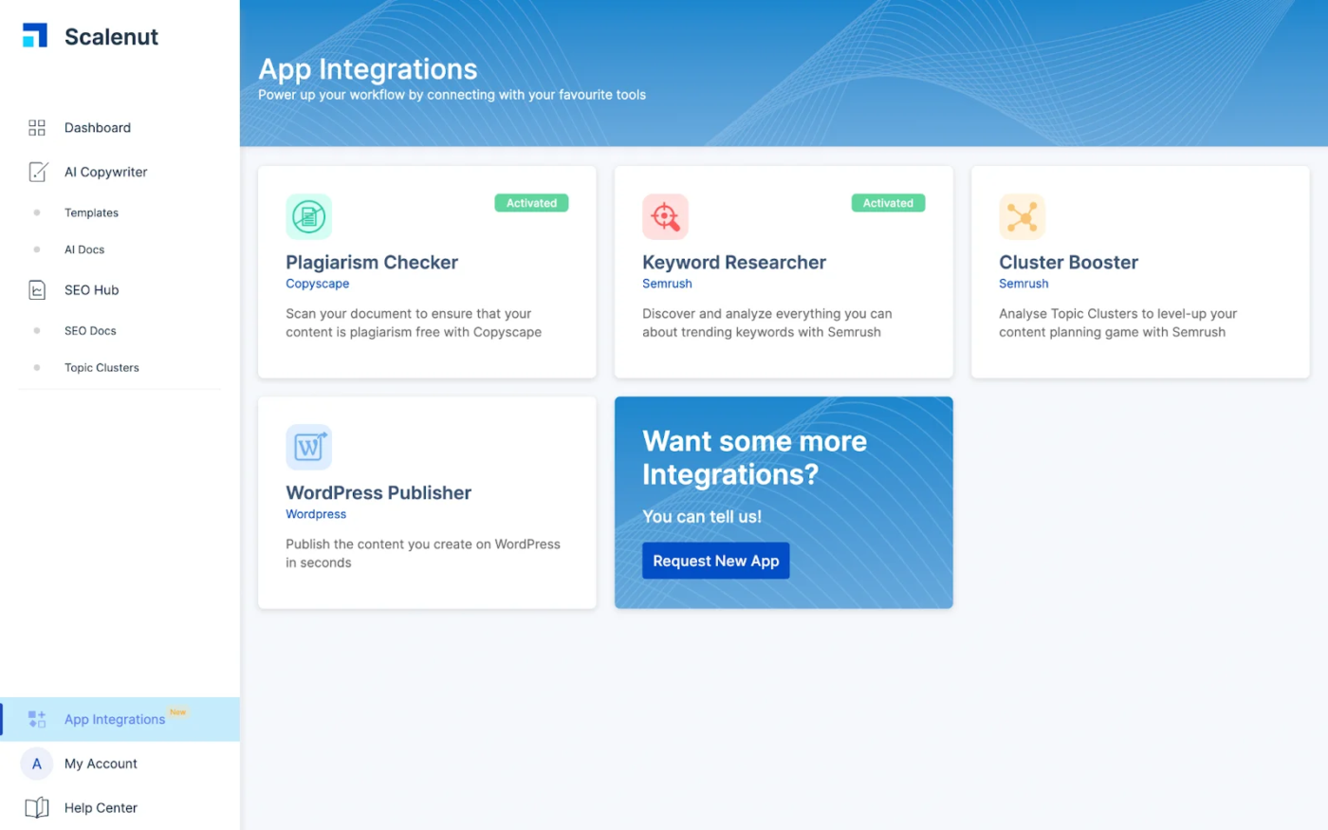
Task: Click the Scalenut logo icon
Action: [35, 36]
